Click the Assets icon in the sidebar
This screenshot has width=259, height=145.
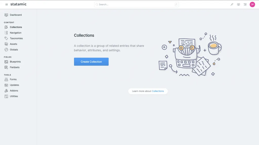pos(6,44)
